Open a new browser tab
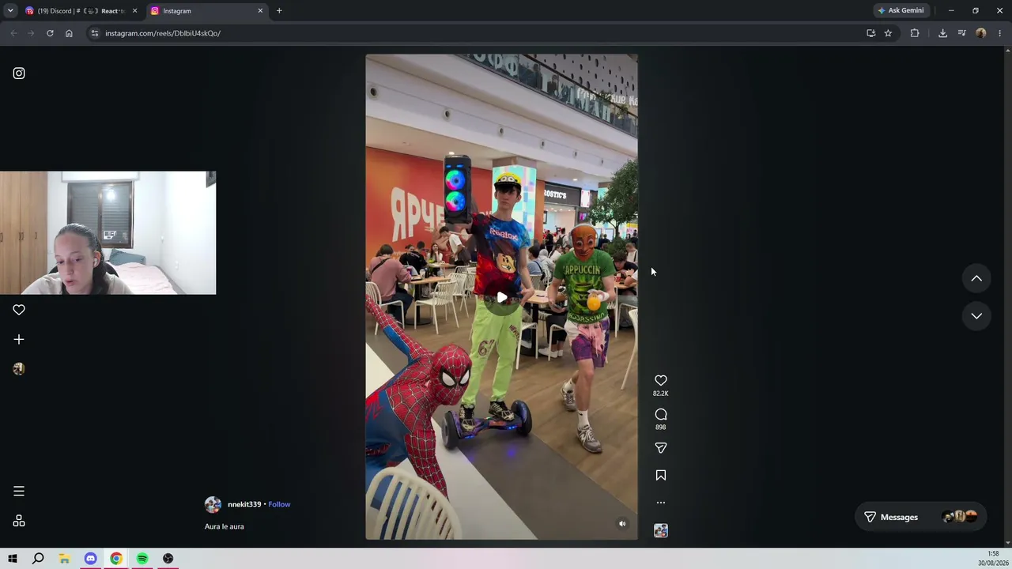The width and height of the screenshot is (1012, 569). pyautogui.click(x=279, y=11)
